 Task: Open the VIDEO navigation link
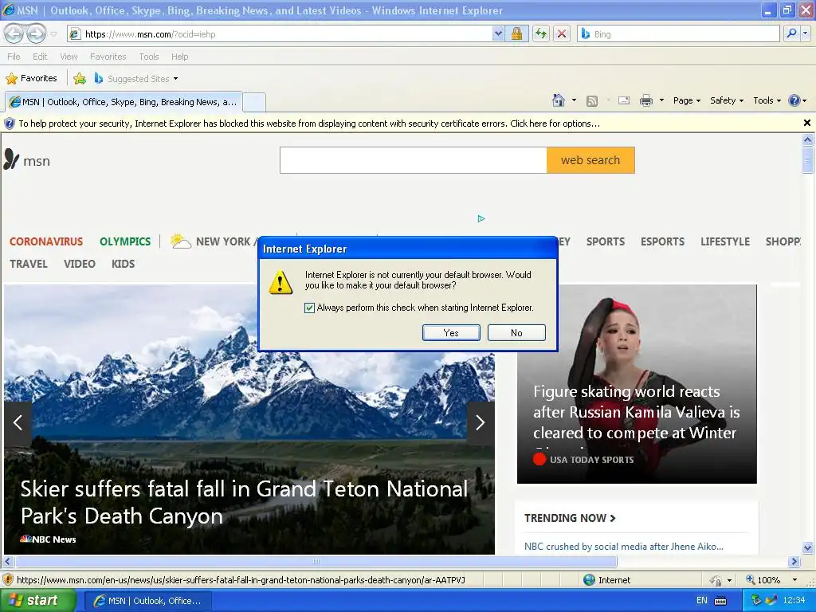point(79,264)
